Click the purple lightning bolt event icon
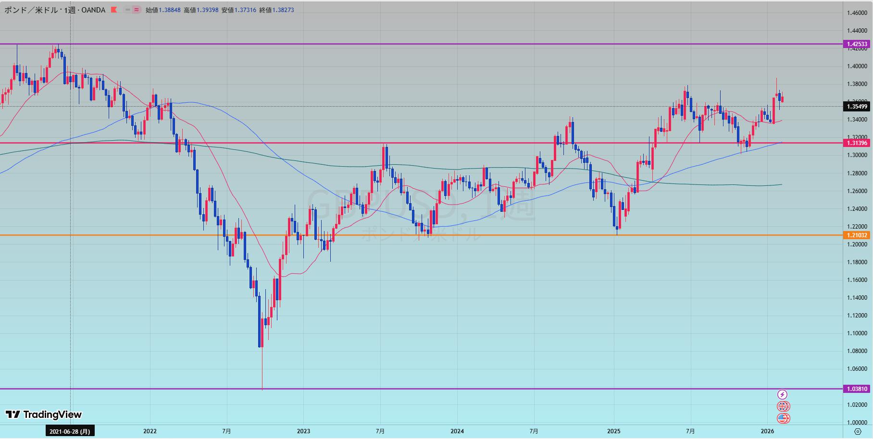The image size is (873, 439). point(783,395)
